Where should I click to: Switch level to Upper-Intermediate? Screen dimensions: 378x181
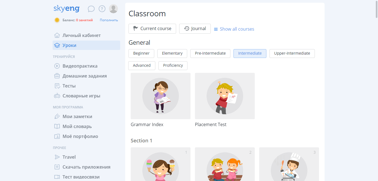(292, 54)
